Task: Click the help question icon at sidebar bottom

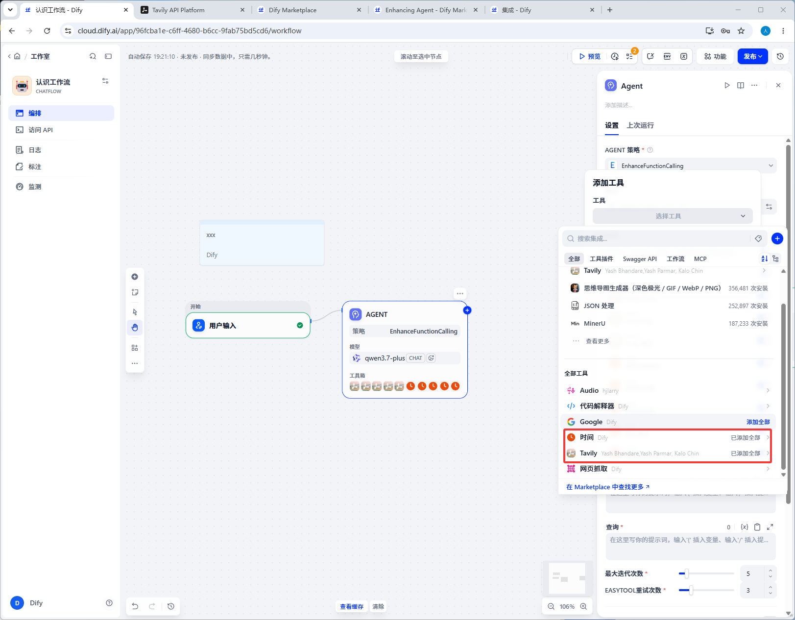Action: (109, 603)
